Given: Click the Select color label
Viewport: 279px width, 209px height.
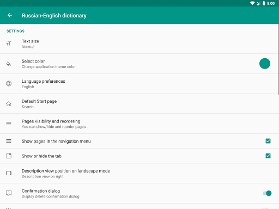Looking at the screenshot, I should coord(33,61).
